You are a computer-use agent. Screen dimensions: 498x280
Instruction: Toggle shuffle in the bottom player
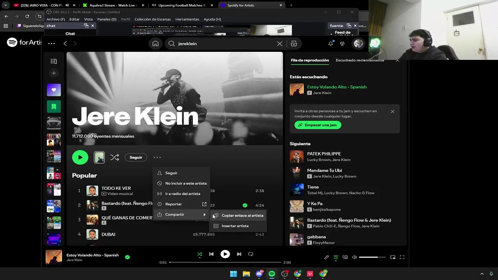[200, 254]
